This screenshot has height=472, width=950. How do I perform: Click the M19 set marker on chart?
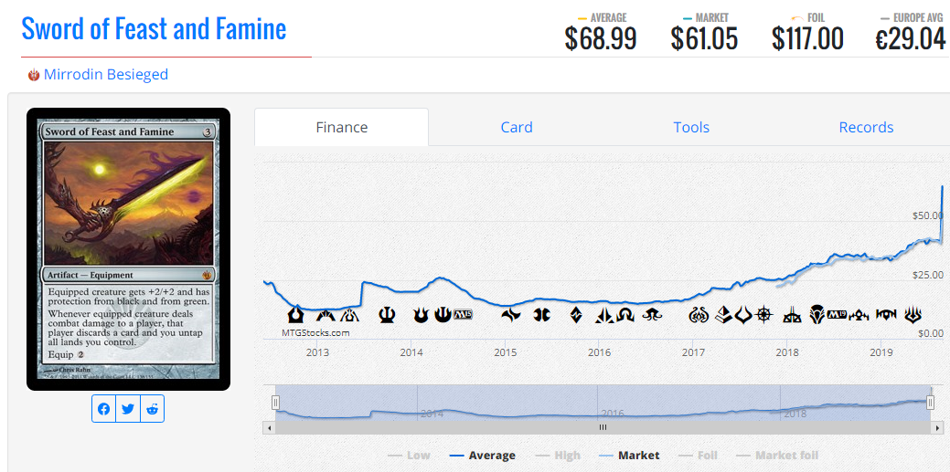[837, 315]
